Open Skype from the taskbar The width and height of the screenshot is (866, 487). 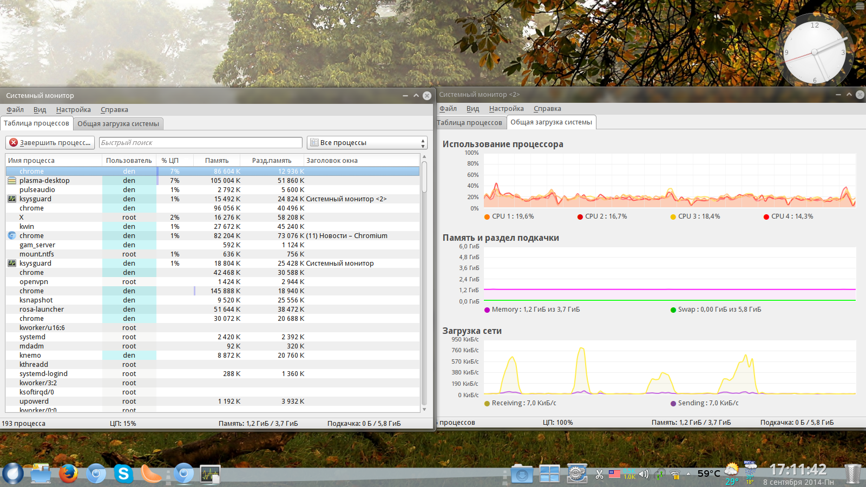123,474
